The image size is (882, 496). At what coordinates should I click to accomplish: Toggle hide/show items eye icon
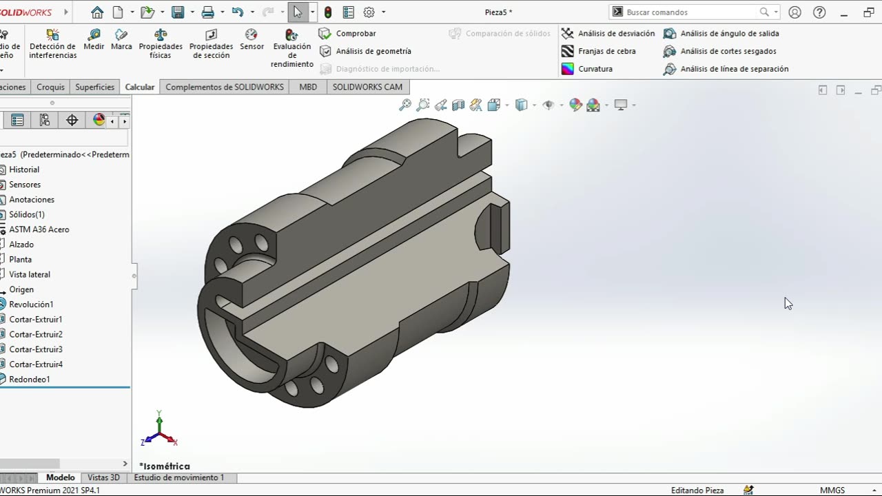pyautogui.click(x=548, y=105)
